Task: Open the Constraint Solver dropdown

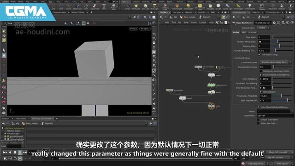Action: [x=276, y=62]
